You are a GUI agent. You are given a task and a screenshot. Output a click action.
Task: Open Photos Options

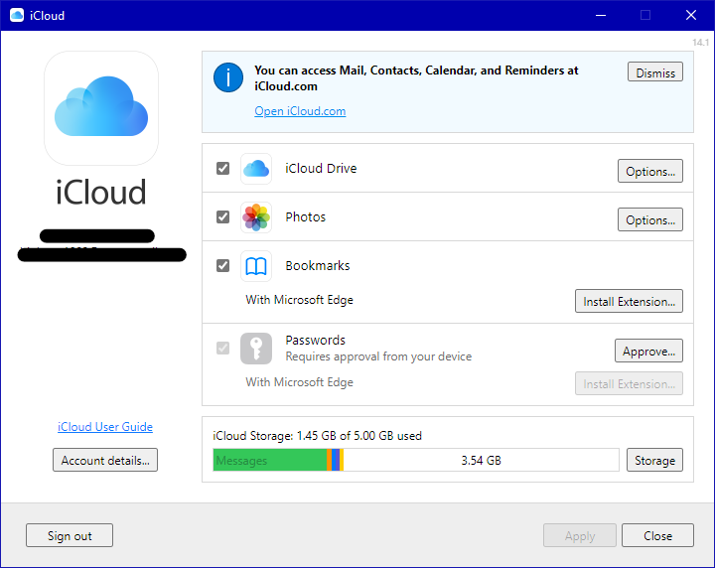pos(650,219)
